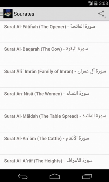109x182 pixels.
Task: Tap the Sourates title text
Action: click(x=24, y=14)
